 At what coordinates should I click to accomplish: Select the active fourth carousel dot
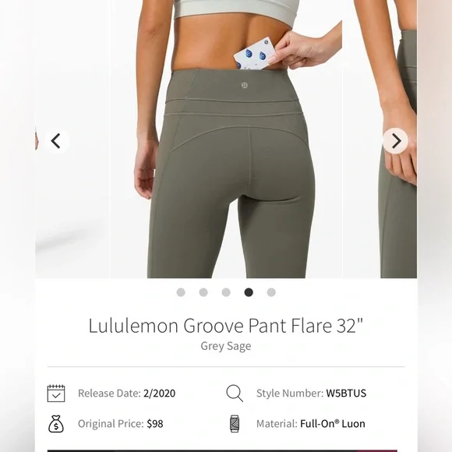pos(249,292)
